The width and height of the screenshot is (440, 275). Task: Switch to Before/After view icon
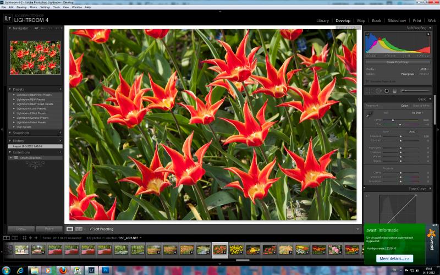[79, 229]
